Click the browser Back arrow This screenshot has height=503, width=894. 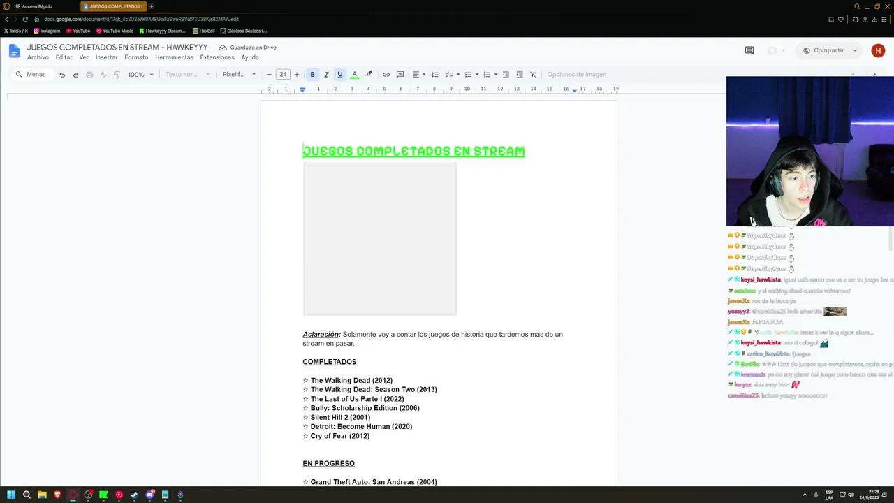tap(6, 20)
